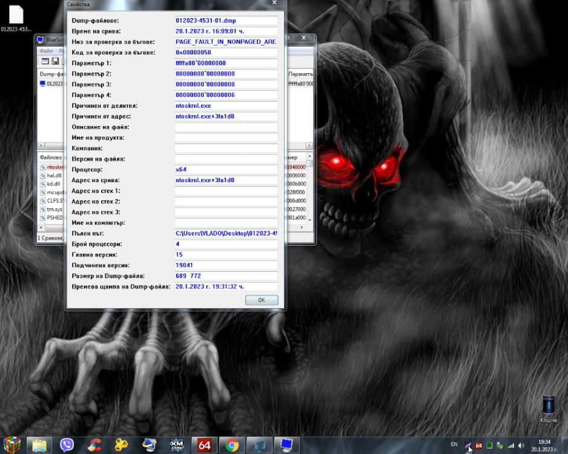Screen dimensions: 568x454
Task: Click the Адрес на стек 2 field
Action: point(226,202)
